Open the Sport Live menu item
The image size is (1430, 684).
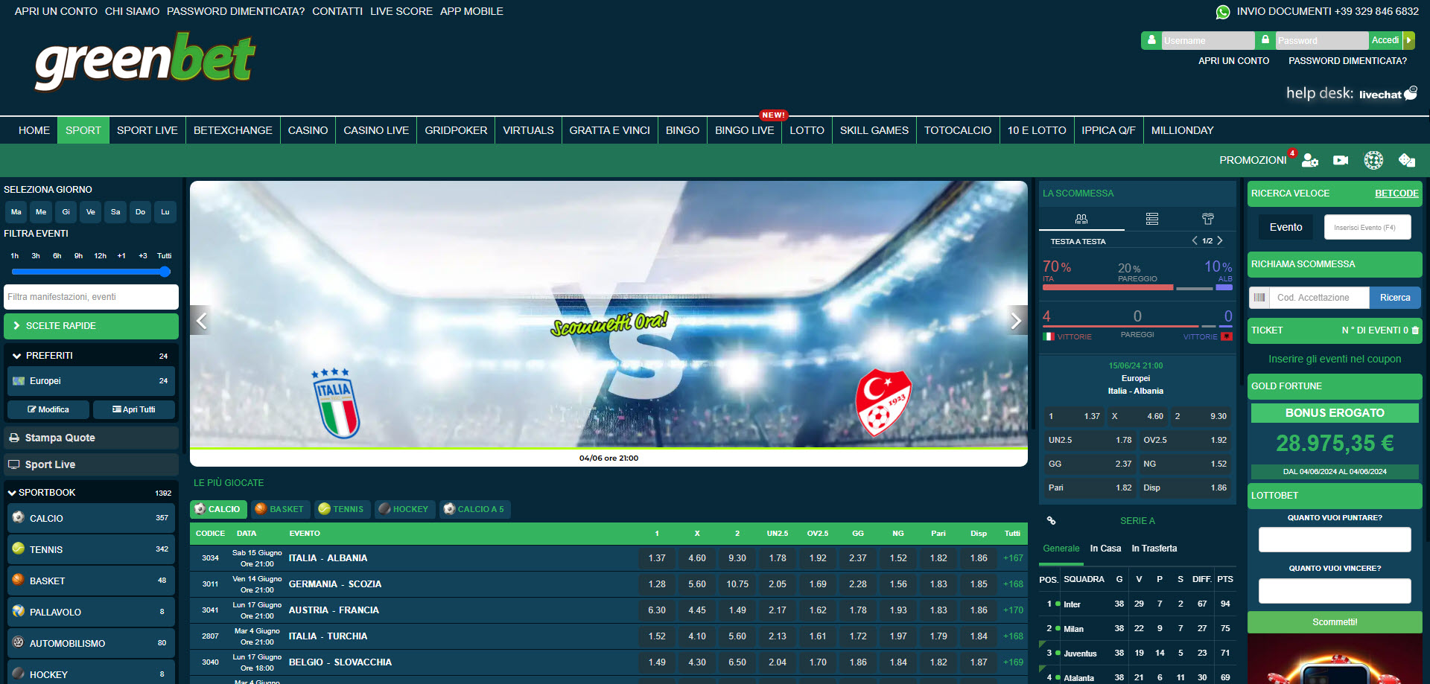147,130
